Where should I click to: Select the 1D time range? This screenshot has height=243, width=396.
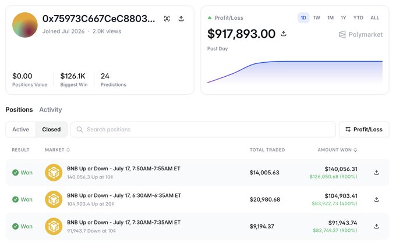click(x=303, y=18)
